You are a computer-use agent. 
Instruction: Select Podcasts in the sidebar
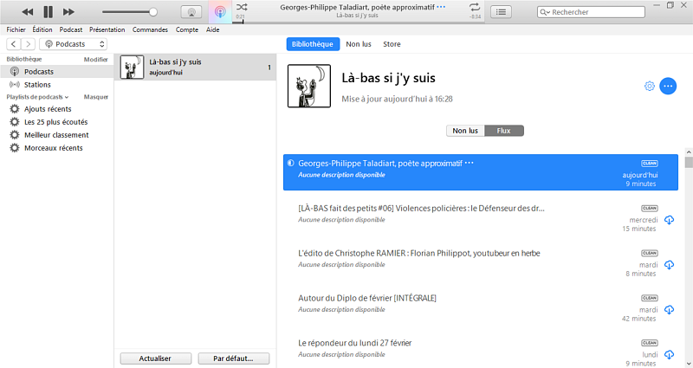(x=56, y=72)
